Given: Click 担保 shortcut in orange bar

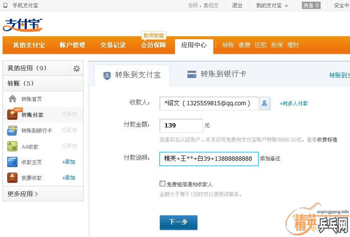Looking at the screenshot, I should point(277,45).
